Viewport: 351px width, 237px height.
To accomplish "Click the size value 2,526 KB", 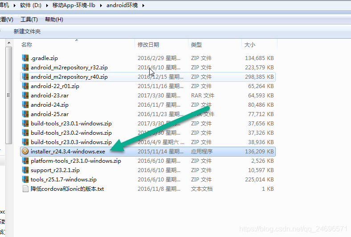I will tap(262, 161).
